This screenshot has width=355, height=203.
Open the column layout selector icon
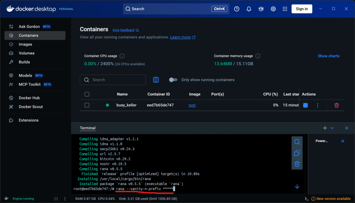(x=156, y=80)
